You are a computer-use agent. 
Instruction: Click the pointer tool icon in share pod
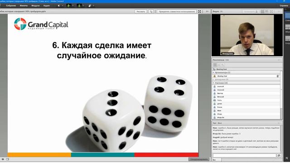(x=151, y=11)
